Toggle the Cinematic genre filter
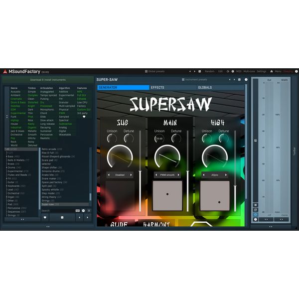The image size is (299, 299). 16,99
